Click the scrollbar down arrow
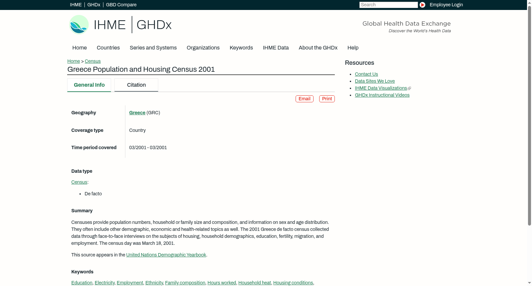This screenshot has height=286, width=532. [x=529, y=283]
